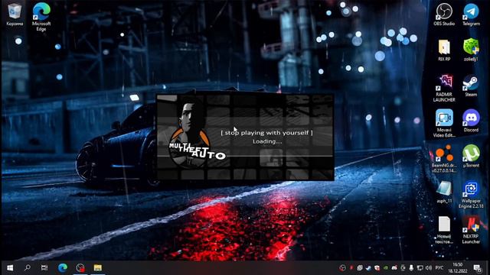Change input language via the RUS indicator
The height and width of the screenshot is (275, 490).
click(x=439, y=268)
